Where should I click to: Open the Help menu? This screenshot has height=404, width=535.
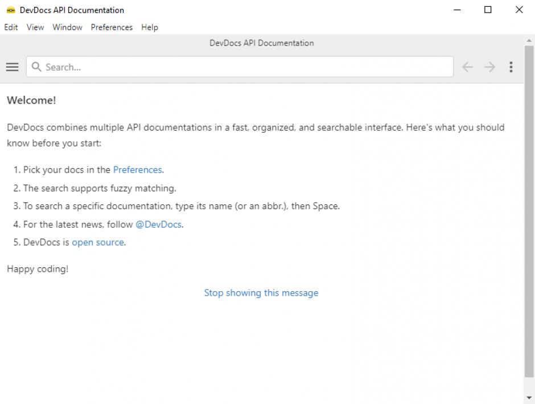pyautogui.click(x=150, y=27)
